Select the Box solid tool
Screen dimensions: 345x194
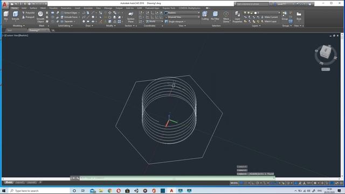click(6, 16)
